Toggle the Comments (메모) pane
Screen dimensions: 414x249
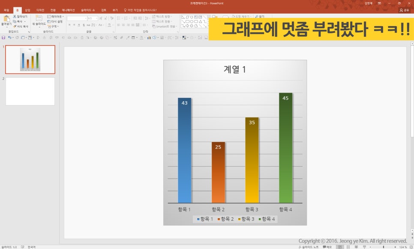click(327, 247)
